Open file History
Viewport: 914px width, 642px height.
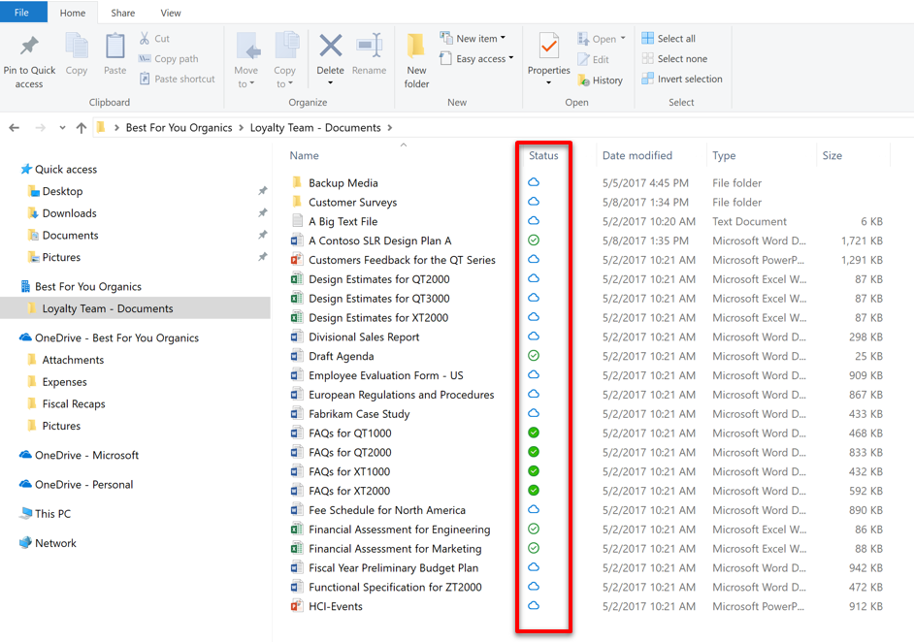click(601, 80)
